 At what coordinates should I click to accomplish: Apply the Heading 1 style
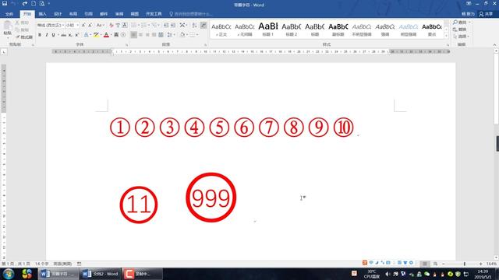[x=268, y=30]
